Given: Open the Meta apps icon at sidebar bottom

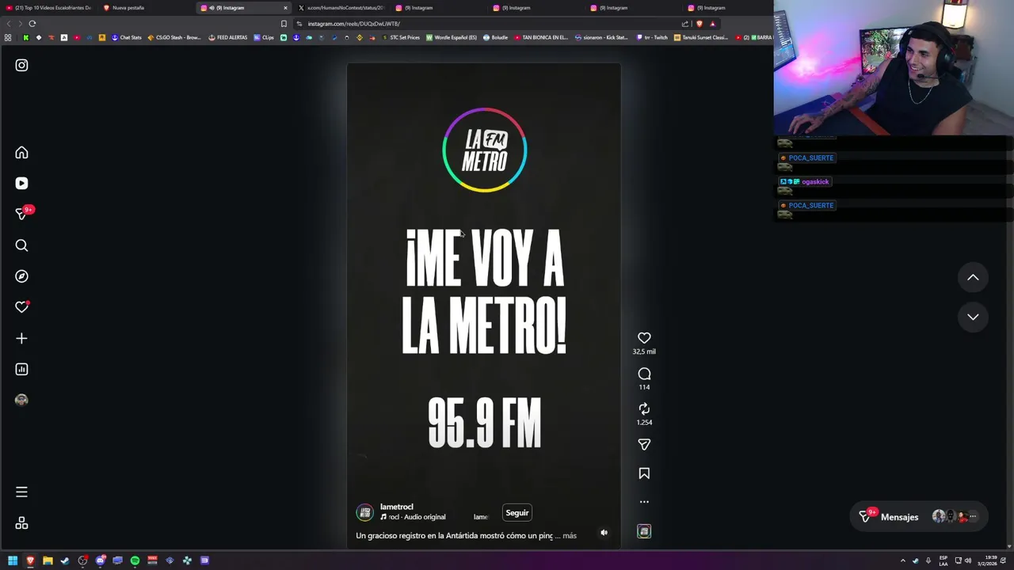Looking at the screenshot, I should (21, 523).
